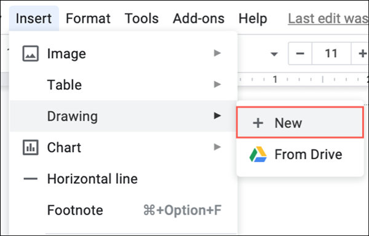Open the Add-ons menu
This screenshot has width=369, height=236.
pyautogui.click(x=199, y=18)
